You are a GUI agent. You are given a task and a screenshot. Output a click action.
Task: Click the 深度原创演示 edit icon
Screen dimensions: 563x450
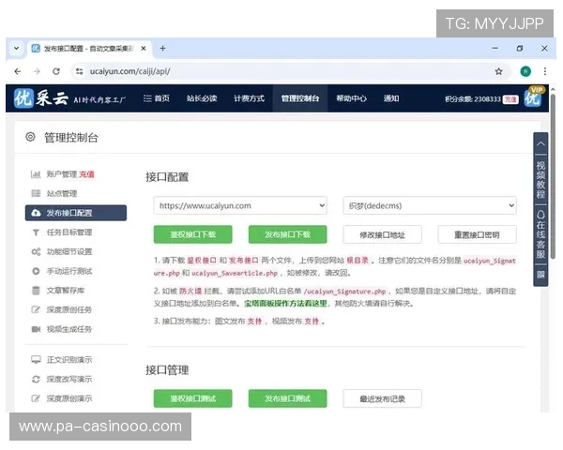point(36,398)
